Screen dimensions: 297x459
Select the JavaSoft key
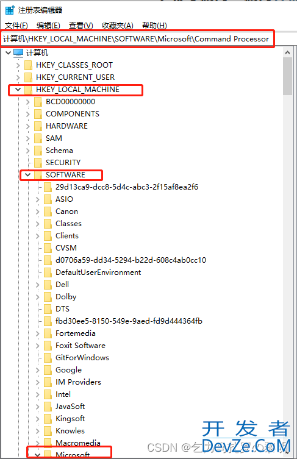(x=70, y=407)
